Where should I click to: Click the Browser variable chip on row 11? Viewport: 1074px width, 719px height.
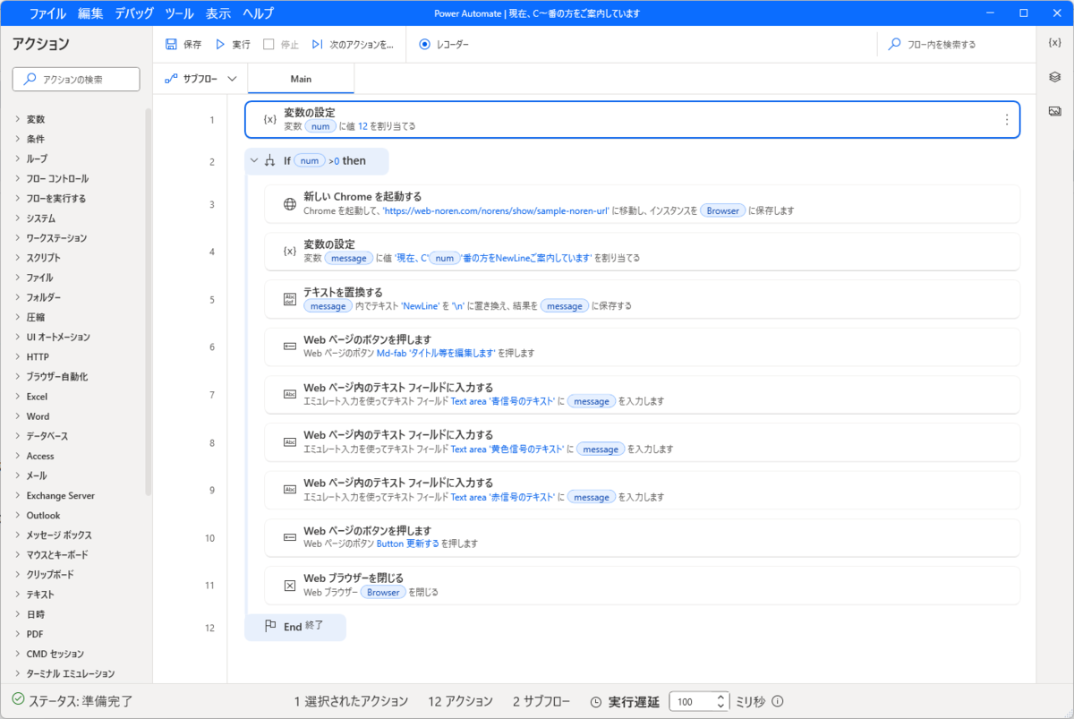[383, 592]
